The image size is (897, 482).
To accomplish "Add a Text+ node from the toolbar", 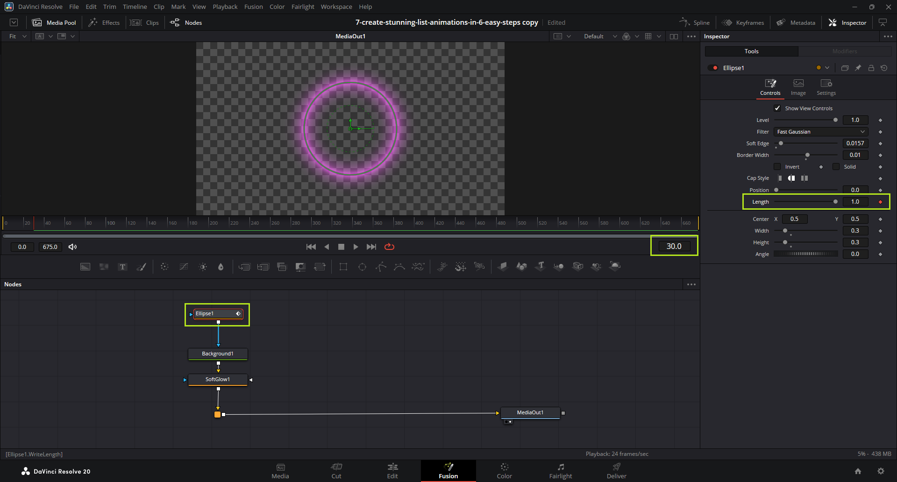I will coord(122,267).
